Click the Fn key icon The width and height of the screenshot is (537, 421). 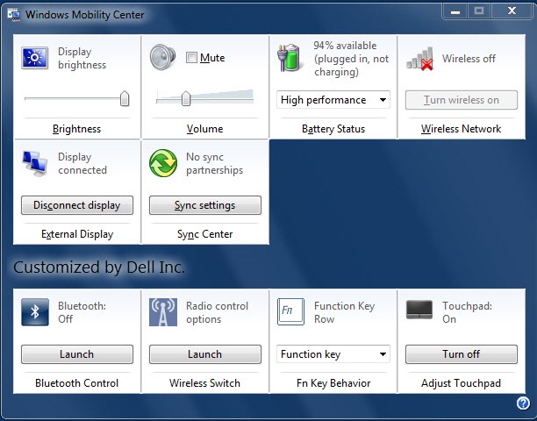[290, 311]
